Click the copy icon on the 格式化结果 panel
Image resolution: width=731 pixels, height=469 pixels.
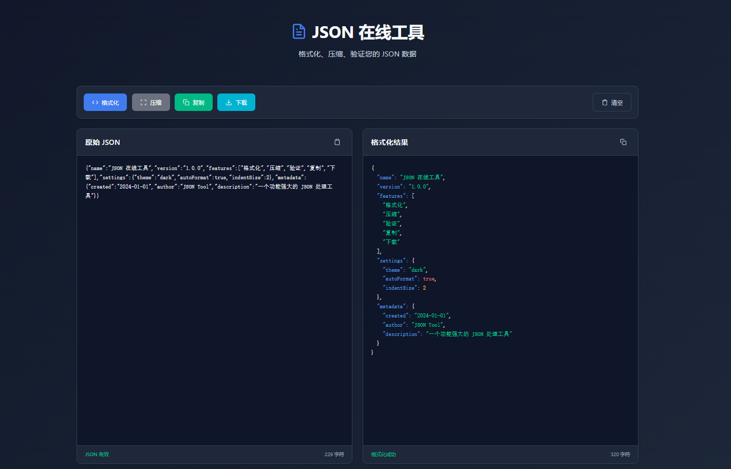click(x=623, y=142)
